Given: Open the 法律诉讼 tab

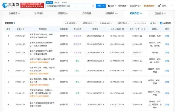Looking at the screenshot, I should [39, 13].
